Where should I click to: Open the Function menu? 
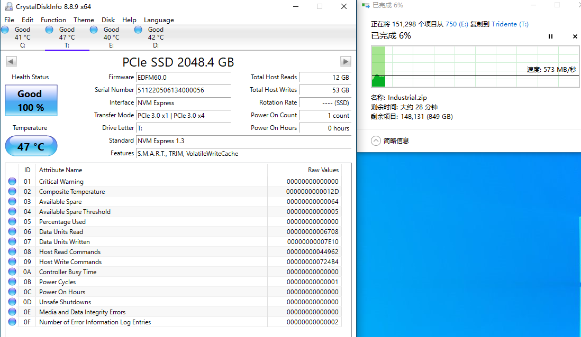(x=53, y=20)
